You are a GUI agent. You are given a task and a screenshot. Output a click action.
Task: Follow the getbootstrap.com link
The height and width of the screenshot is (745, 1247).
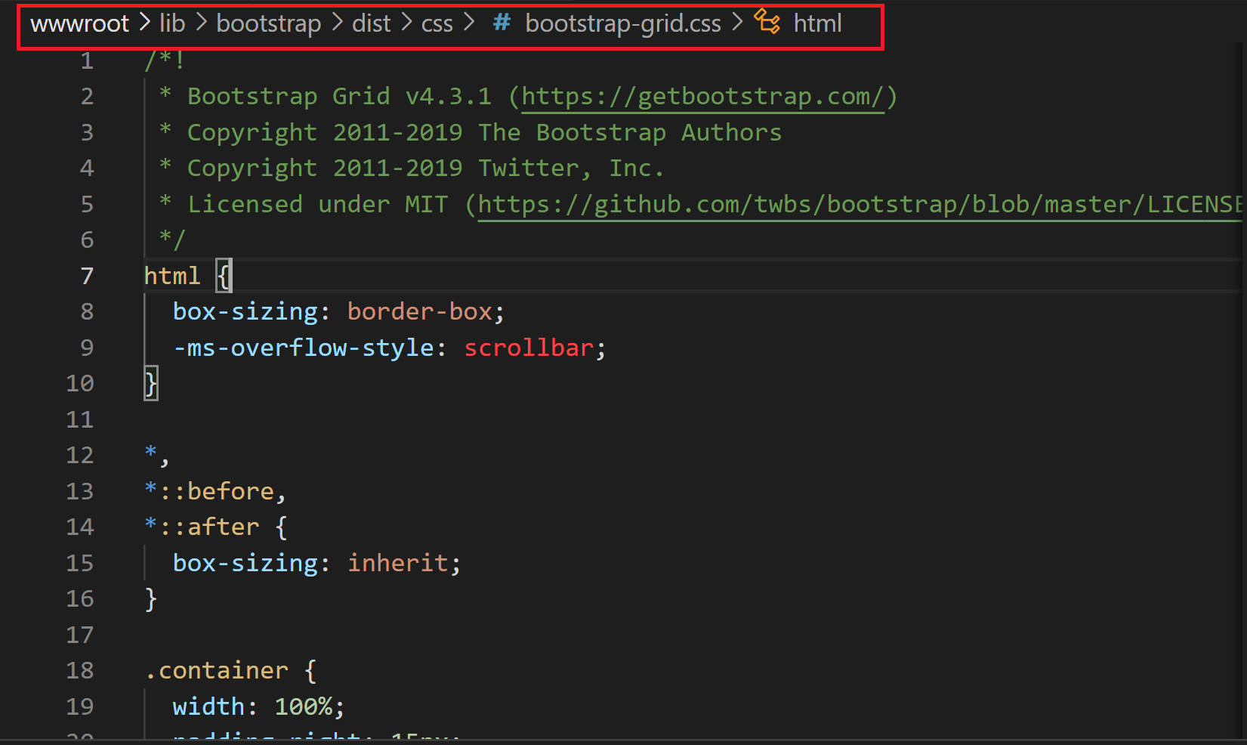tap(702, 96)
